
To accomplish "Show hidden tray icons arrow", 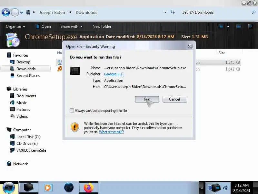I will click(x=202, y=188).
